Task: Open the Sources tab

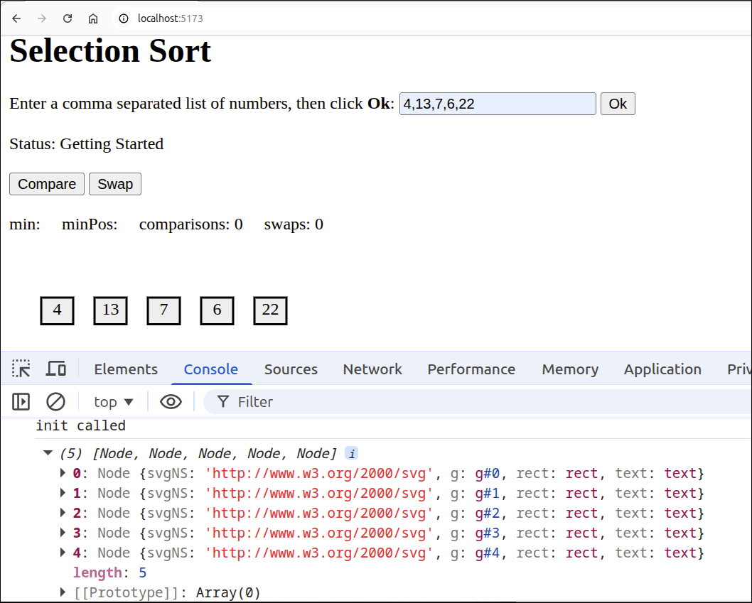Action: pyautogui.click(x=291, y=369)
